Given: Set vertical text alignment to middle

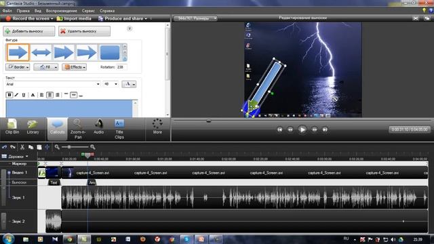Looking at the screenshot, I should pos(74,95).
